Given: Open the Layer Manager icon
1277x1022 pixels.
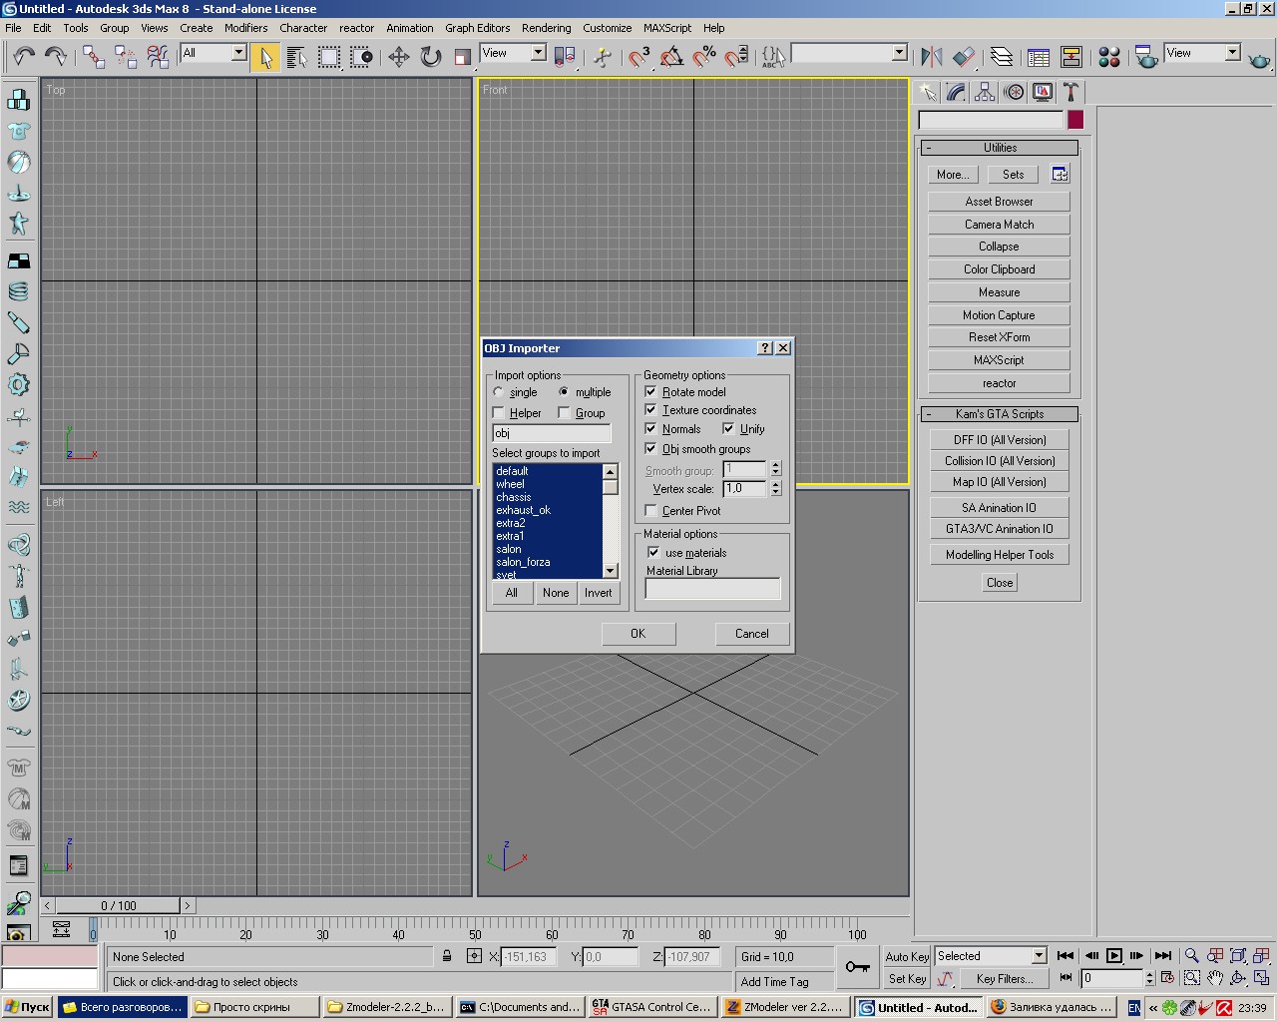Looking at the screenshot, I should (1001, 57).
